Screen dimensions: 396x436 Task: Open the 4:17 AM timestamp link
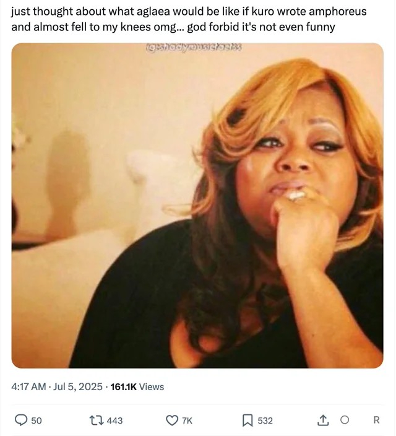coord(28,386)
